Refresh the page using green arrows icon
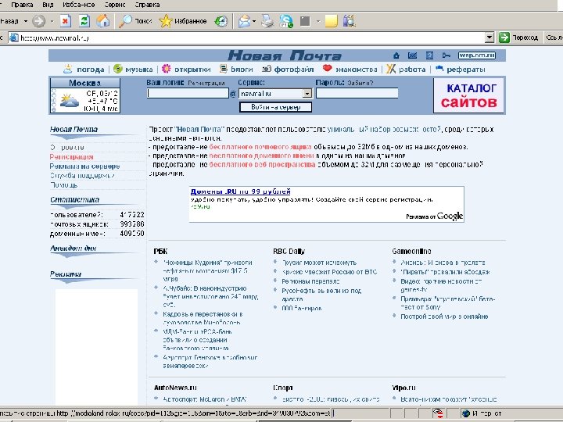563x422 pixels. pos(84,21)
